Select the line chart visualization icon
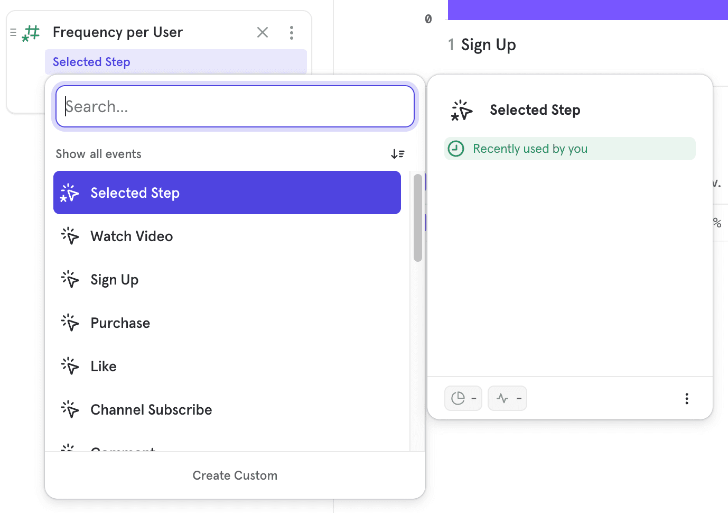 (x=507, y=398)
